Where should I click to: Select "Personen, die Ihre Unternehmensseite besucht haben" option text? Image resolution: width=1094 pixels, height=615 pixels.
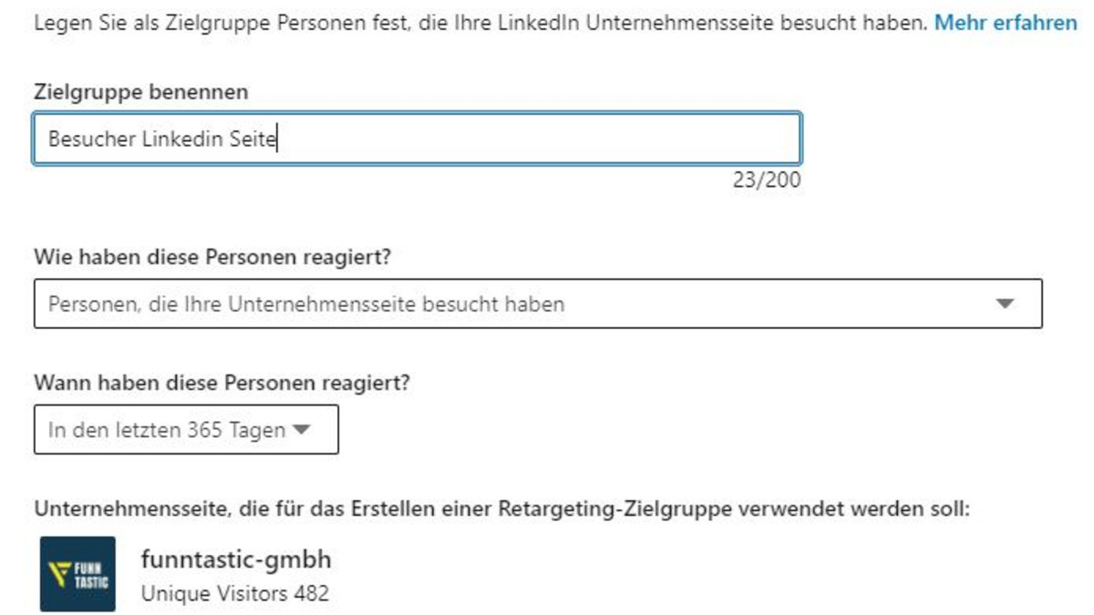(305, 303)
